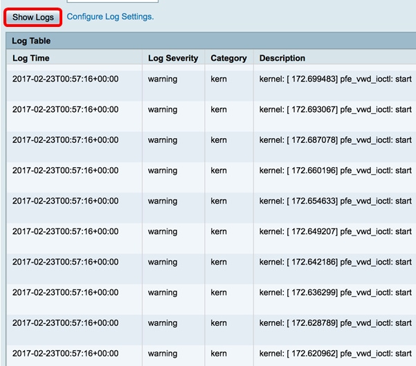Click warning severity in the 172.693067 row

(163, 110)
